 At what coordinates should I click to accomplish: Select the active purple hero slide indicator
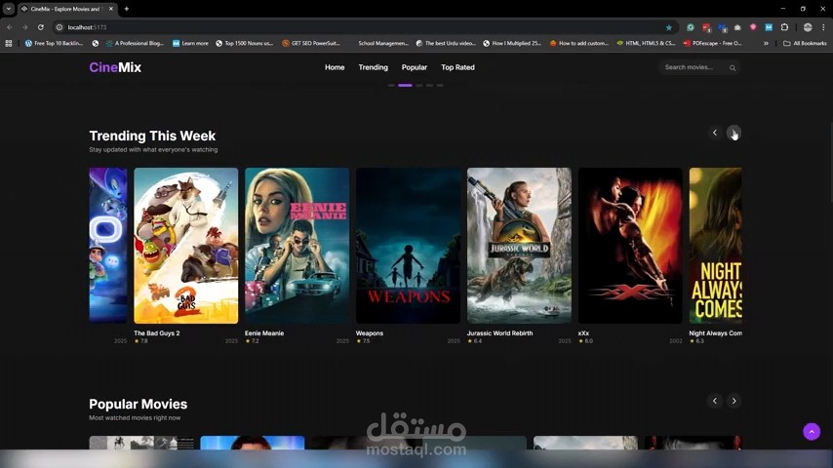[405, 85]
